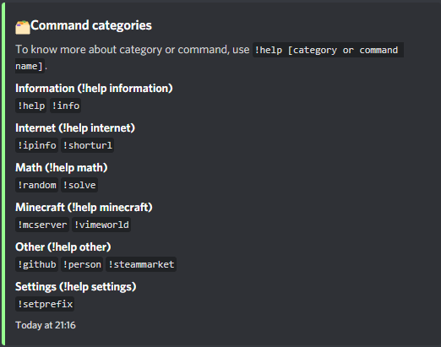Select the !github command tag

[x=36, y=264]
